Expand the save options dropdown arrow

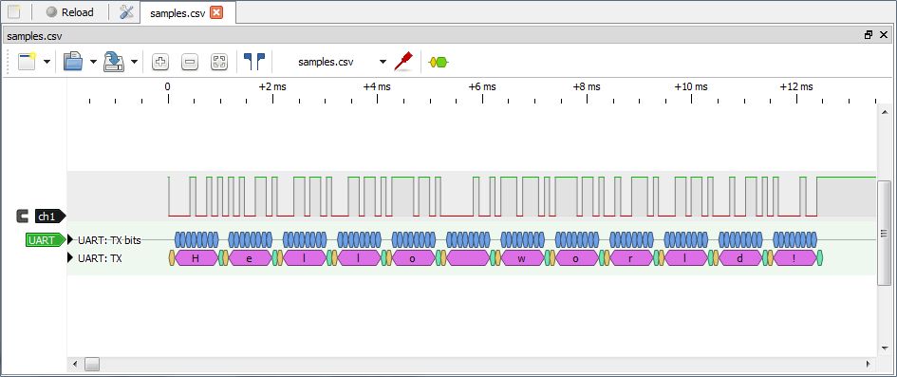coord(134,62)
